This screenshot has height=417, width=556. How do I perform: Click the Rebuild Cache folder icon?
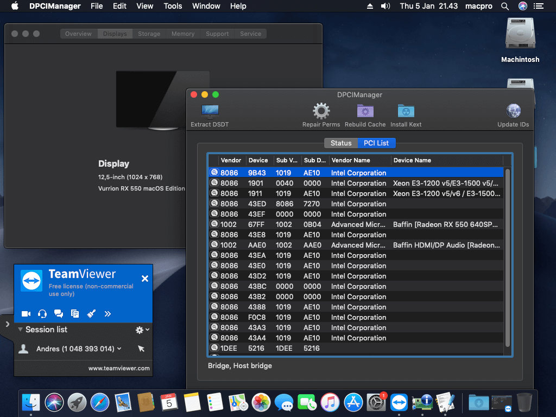(x=365, y=112)
